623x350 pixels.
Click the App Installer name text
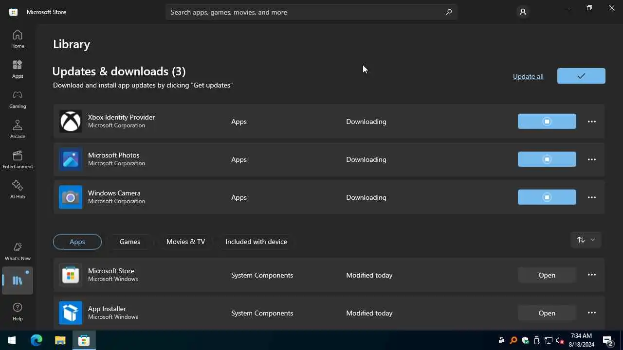107,309
